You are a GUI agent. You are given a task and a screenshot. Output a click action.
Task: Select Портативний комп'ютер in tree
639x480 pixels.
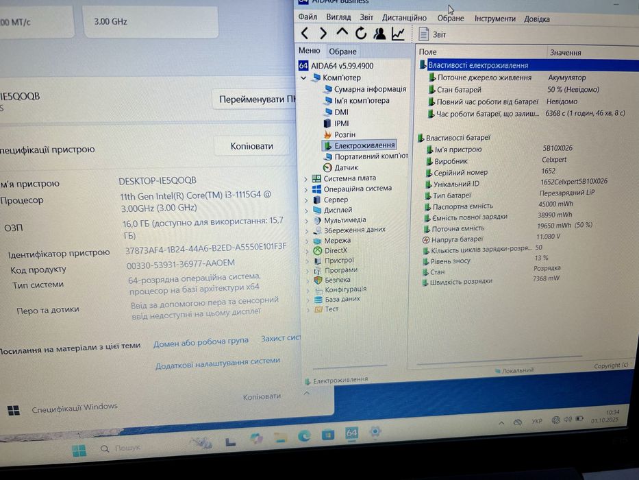(366, 156)
